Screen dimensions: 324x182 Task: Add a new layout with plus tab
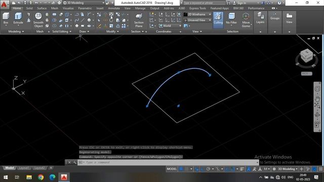pyautogui.click(x=51, y=168)
